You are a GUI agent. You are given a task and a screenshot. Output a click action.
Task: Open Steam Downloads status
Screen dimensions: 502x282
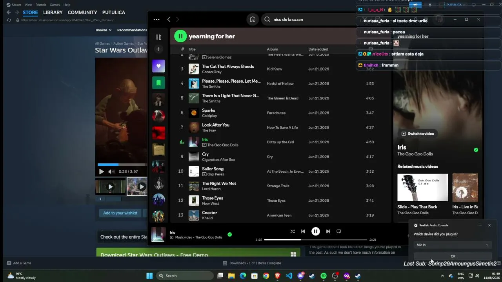[x=252, y=263]
